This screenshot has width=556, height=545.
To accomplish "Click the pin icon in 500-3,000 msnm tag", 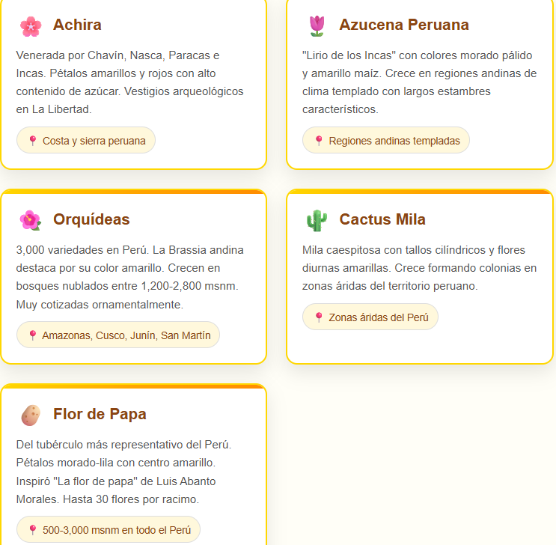I will pos(32,530).
